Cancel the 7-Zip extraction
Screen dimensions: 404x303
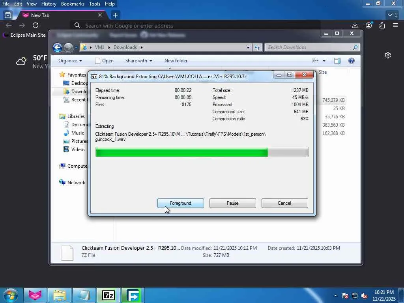coord(284,203)
